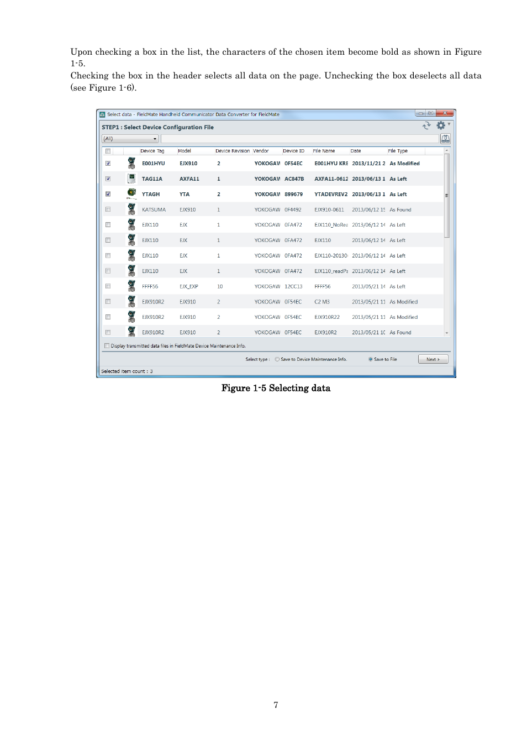Viewport: 527px width, 746px height.
Task: Sort by File Name column header
Action: point(324,151)
